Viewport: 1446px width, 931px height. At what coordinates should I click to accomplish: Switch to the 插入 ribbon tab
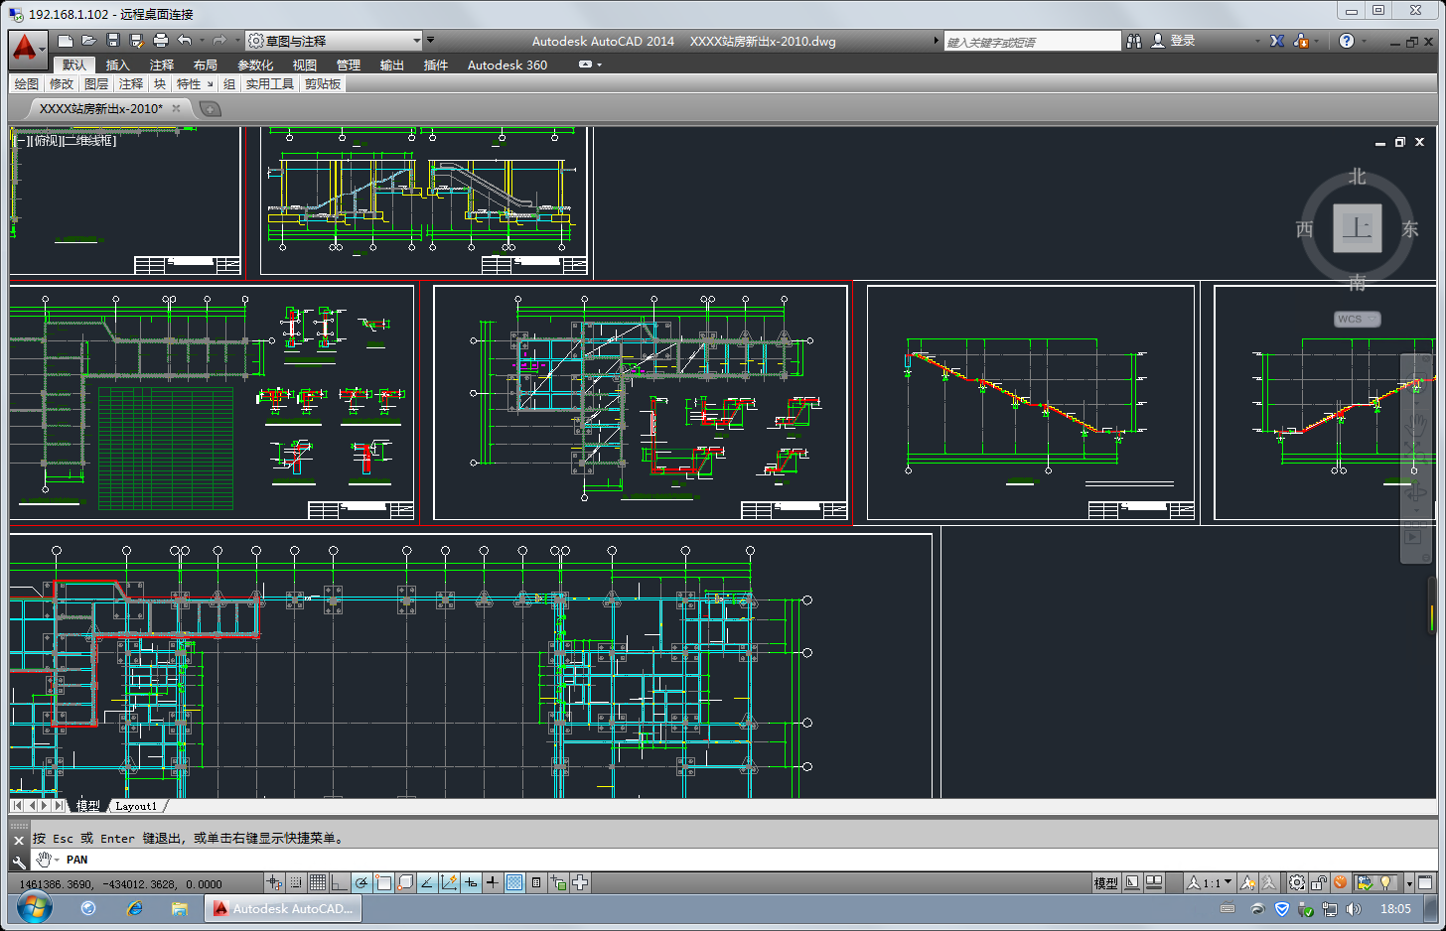pos(117,65)
